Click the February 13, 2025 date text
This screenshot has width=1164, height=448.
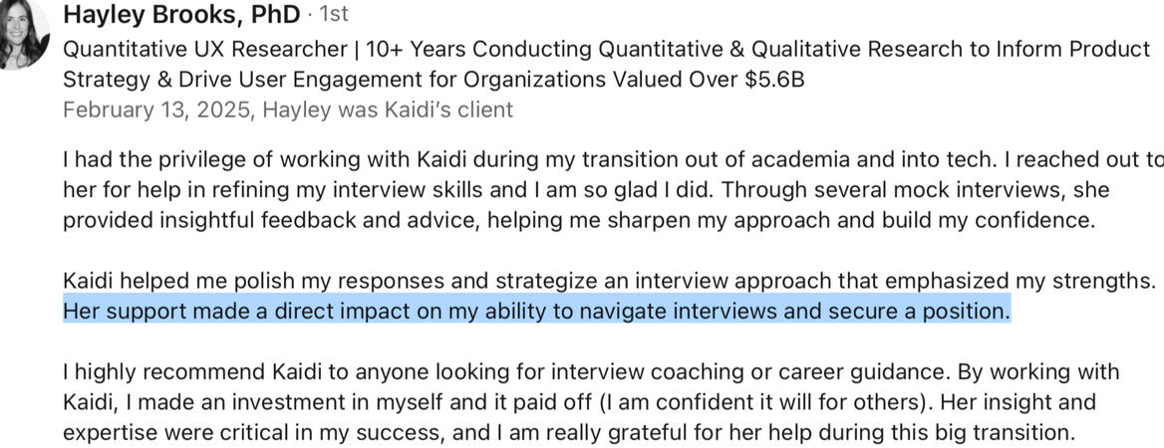(155, 110)
